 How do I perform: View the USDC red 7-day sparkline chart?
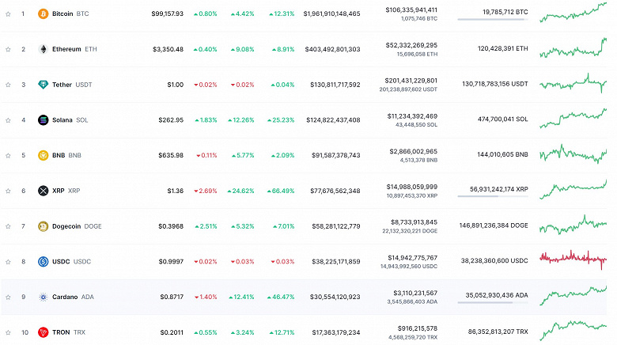click(x=573, y=258)
